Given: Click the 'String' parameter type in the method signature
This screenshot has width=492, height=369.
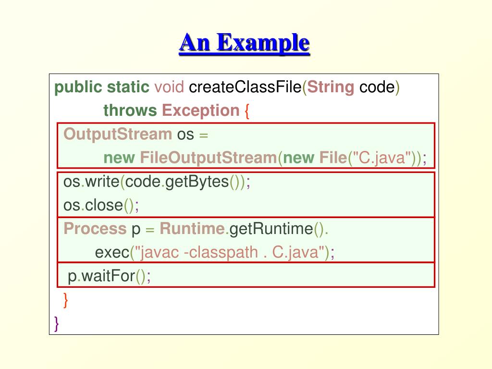Looking at the screenshot, I should coord(331,87).
